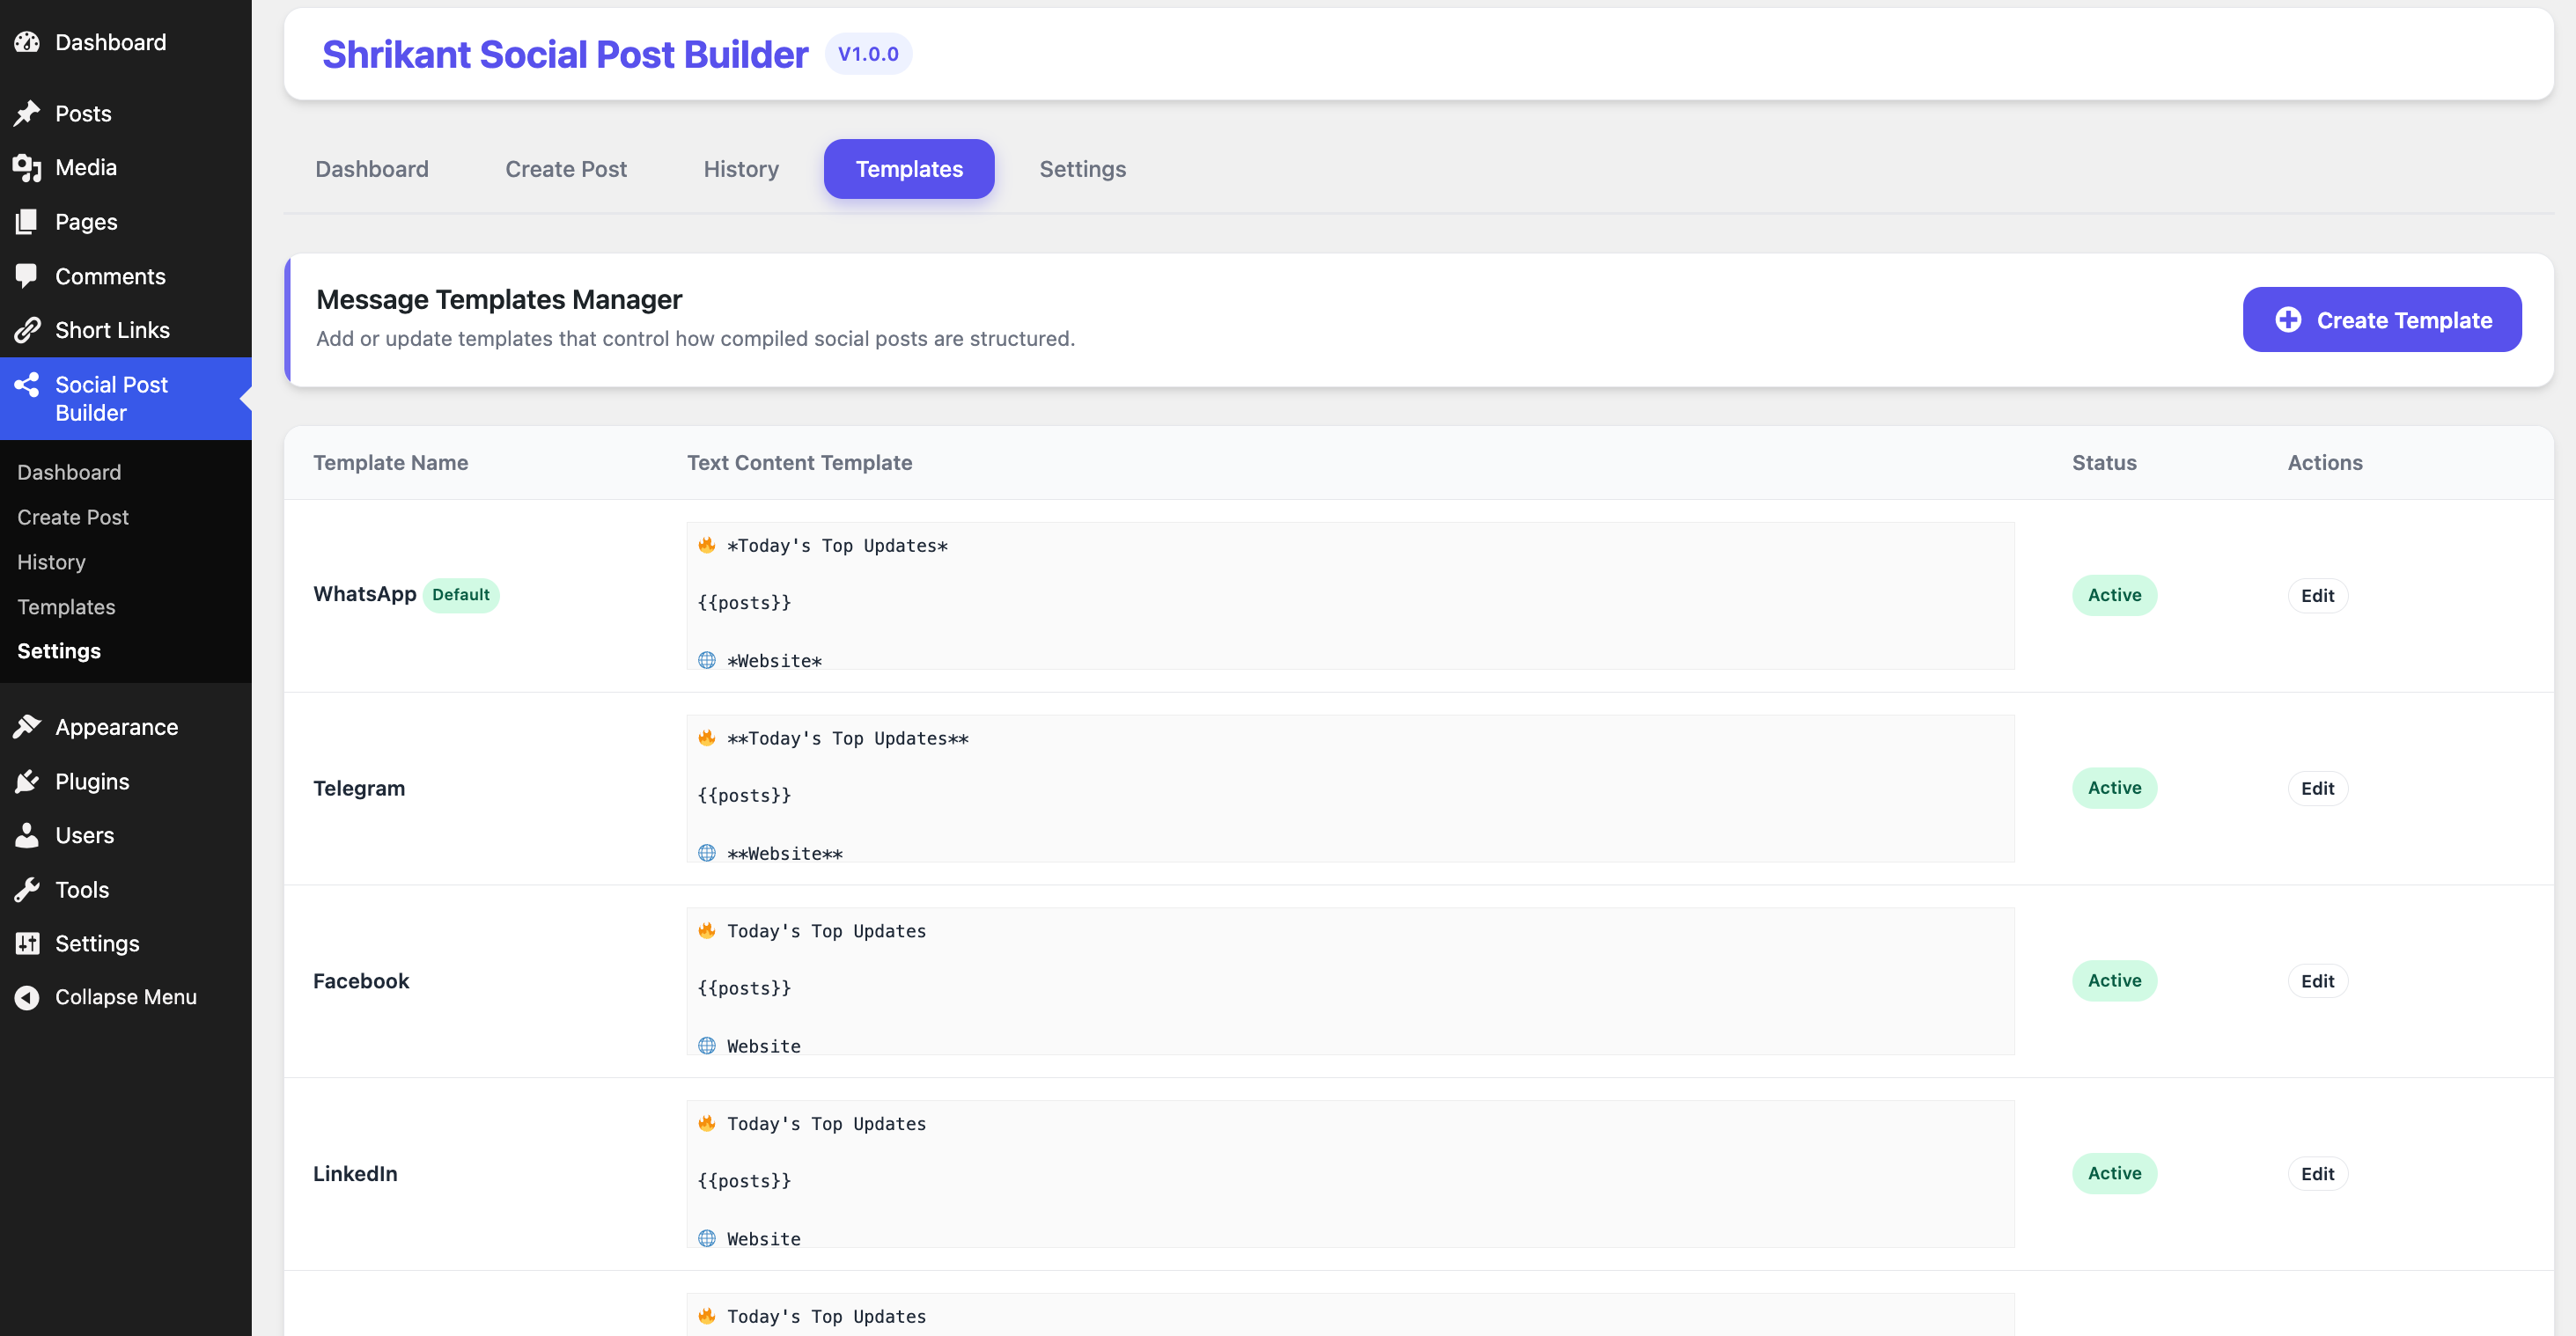Edit the LinkedIn template
This screenshot has width=2576, height=1336.
[x=2317, y=1175]
